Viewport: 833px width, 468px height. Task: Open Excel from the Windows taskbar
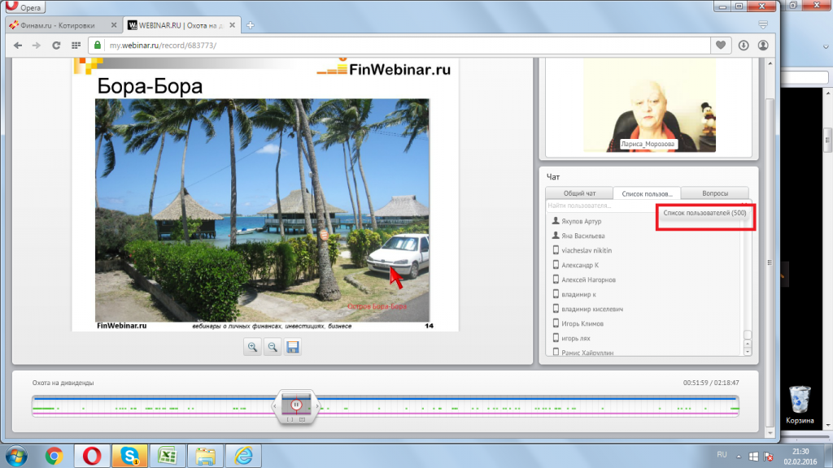[x=166, y=455]
